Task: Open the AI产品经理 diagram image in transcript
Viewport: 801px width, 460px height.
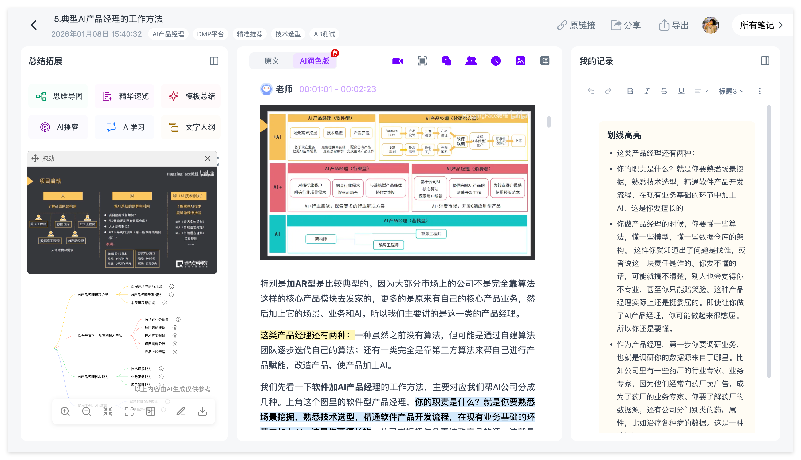Action: point(397,182)
